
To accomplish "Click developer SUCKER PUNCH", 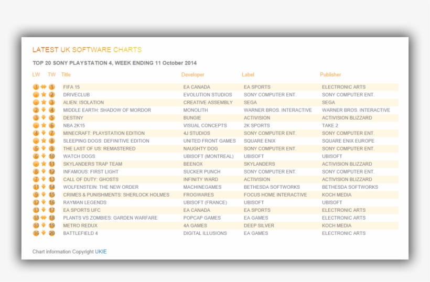I will (x=202, y=171).
